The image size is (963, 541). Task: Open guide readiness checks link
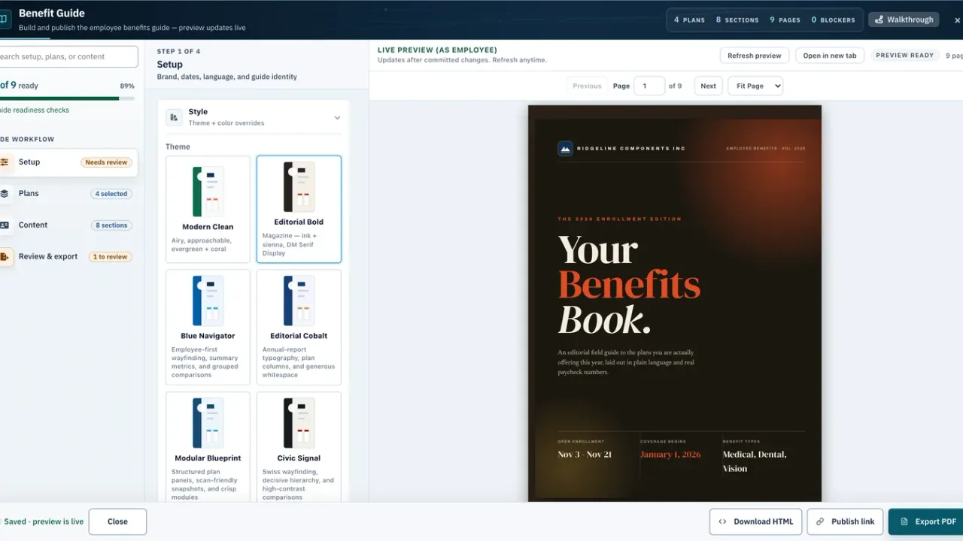[35, 110]
